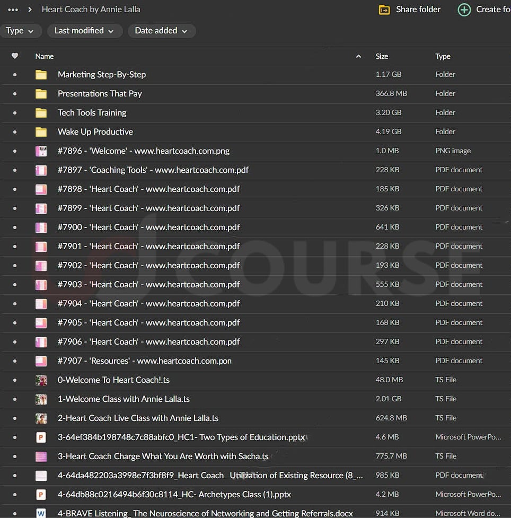Click the Word icon for BRAVE Listening document

coord(41,513)
